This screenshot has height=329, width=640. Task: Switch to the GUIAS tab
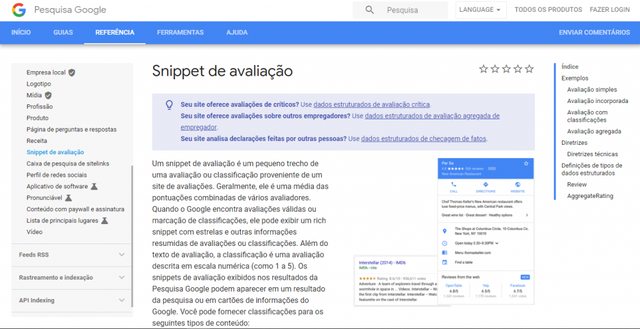[x=63, y=32]
